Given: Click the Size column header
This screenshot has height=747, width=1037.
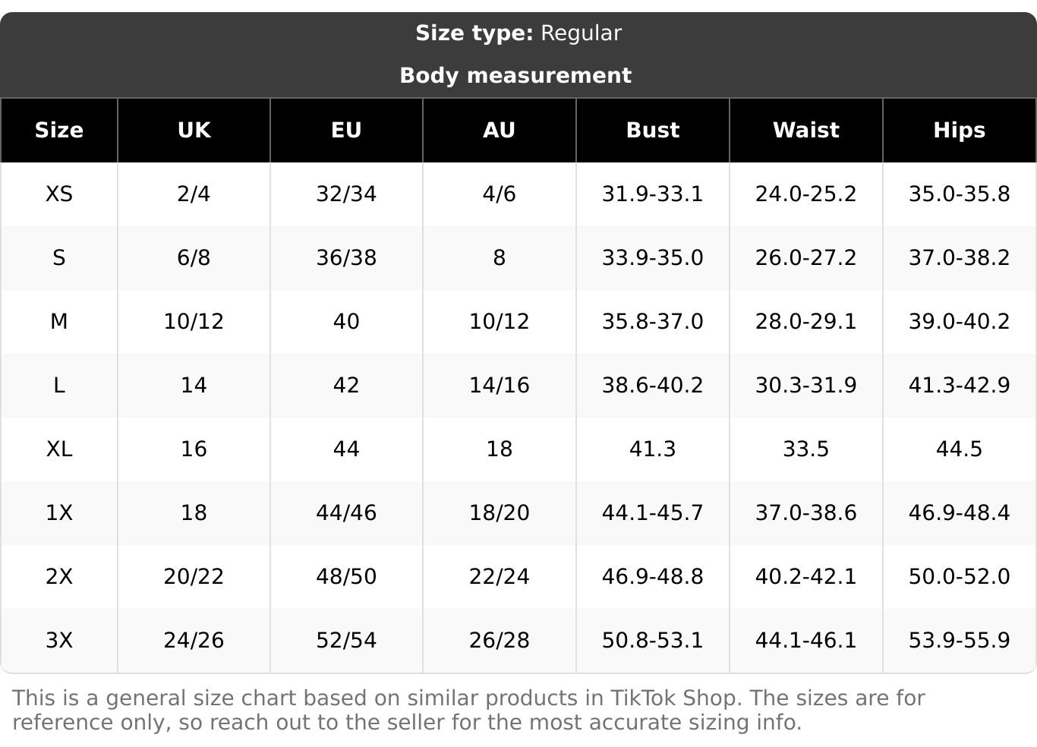Looking at the screenshot, I should [59, 131].
